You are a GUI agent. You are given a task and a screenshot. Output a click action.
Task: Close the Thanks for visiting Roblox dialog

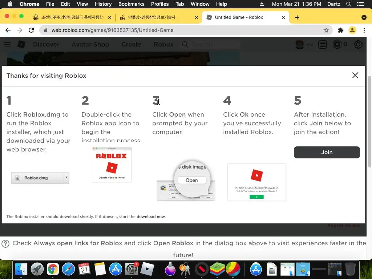(x=355, y=76)
